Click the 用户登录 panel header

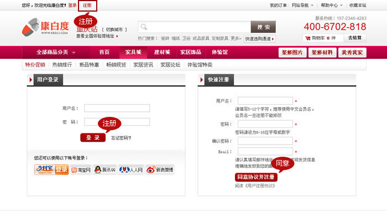pyautogui.click(x=48, y=80)
